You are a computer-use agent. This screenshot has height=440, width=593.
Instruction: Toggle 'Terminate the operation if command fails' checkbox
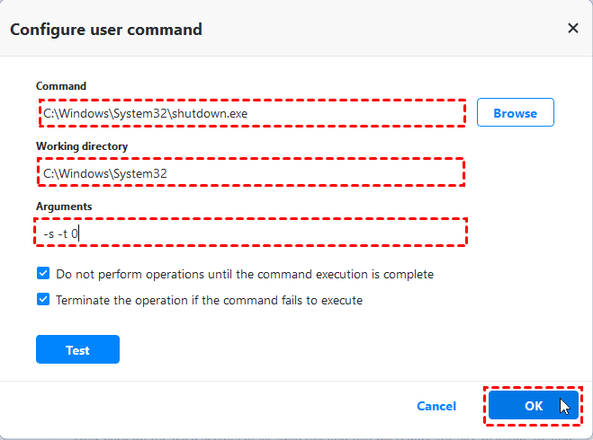click(43, 300)
